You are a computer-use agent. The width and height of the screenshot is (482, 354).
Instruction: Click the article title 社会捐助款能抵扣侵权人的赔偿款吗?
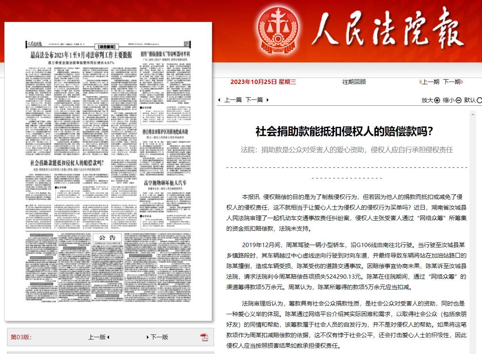click(x=344, y=132)
